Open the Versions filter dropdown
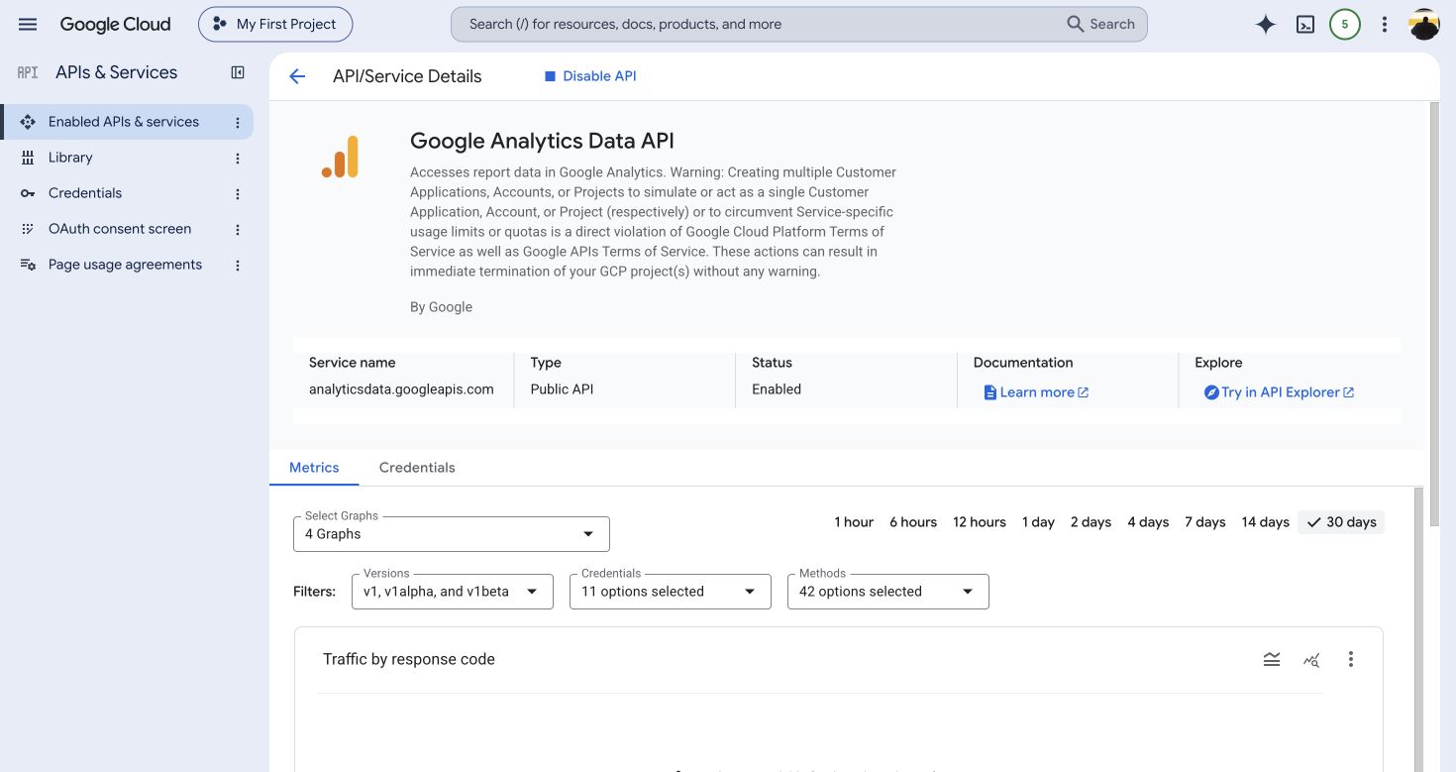Viewport: 1456px width, 772px height. (x=453, y=592)
